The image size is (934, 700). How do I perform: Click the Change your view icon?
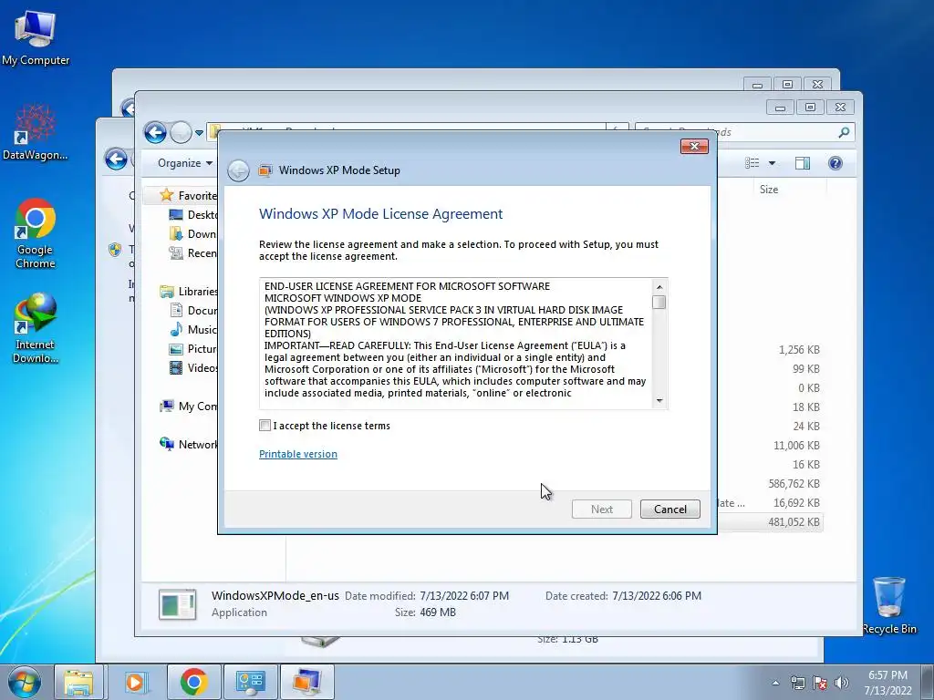[752, 163]
